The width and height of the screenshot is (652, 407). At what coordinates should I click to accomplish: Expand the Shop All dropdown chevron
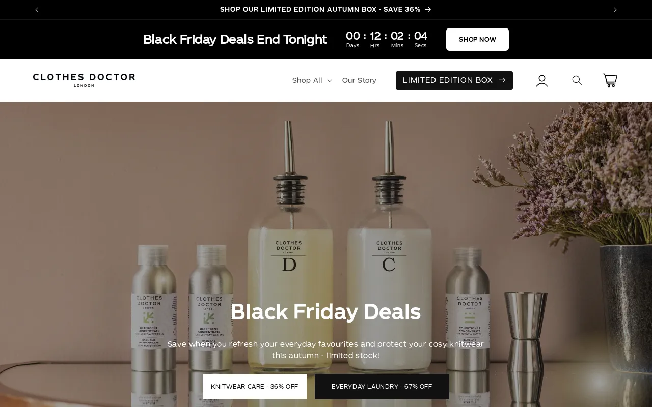point(330,81)
